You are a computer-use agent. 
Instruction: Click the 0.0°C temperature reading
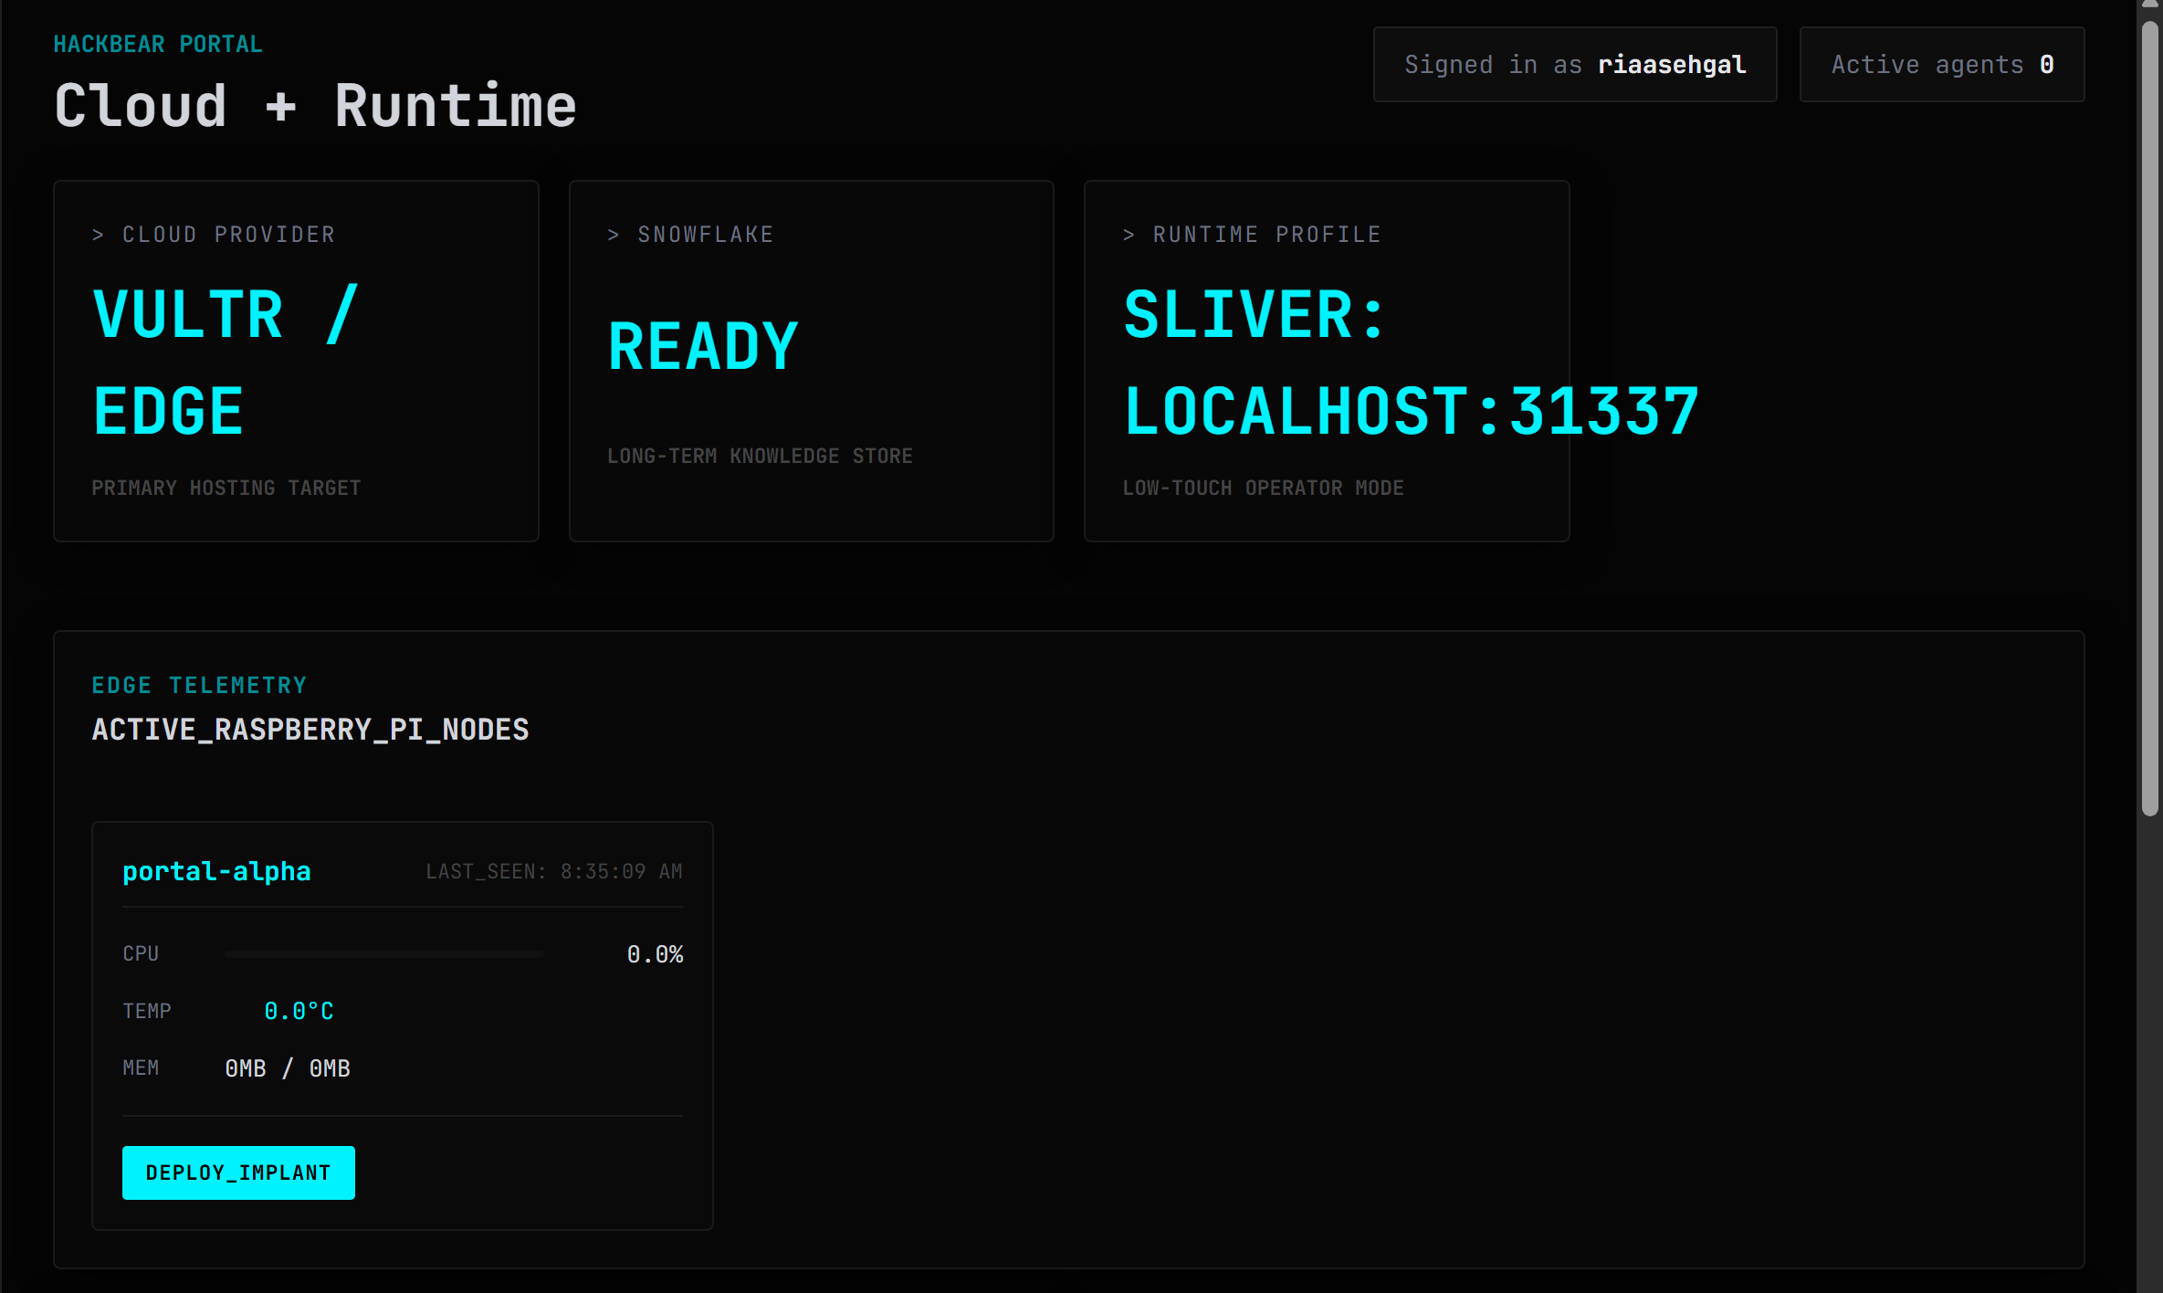pyautogui.click(x=299, y=1011)
